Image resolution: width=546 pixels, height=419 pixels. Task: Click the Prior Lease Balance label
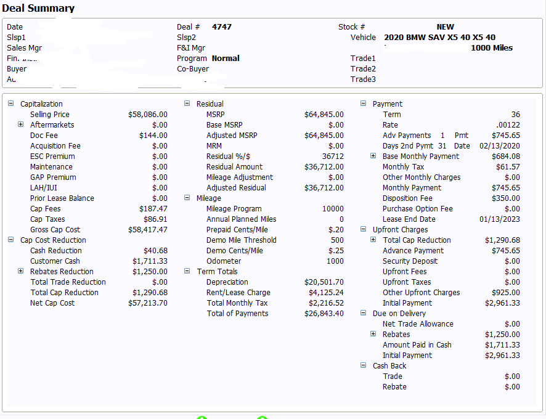pyautogui.click(x=62, y=198)
